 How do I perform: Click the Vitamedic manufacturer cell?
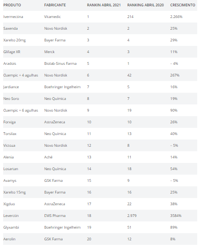tap(53, 17)
